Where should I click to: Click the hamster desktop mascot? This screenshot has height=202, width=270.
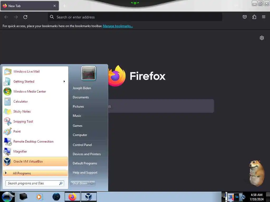pyautogui.click(x=257, y=173)
